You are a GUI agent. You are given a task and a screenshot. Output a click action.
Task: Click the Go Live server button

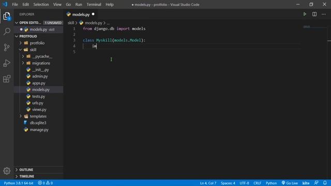point(290,183)
